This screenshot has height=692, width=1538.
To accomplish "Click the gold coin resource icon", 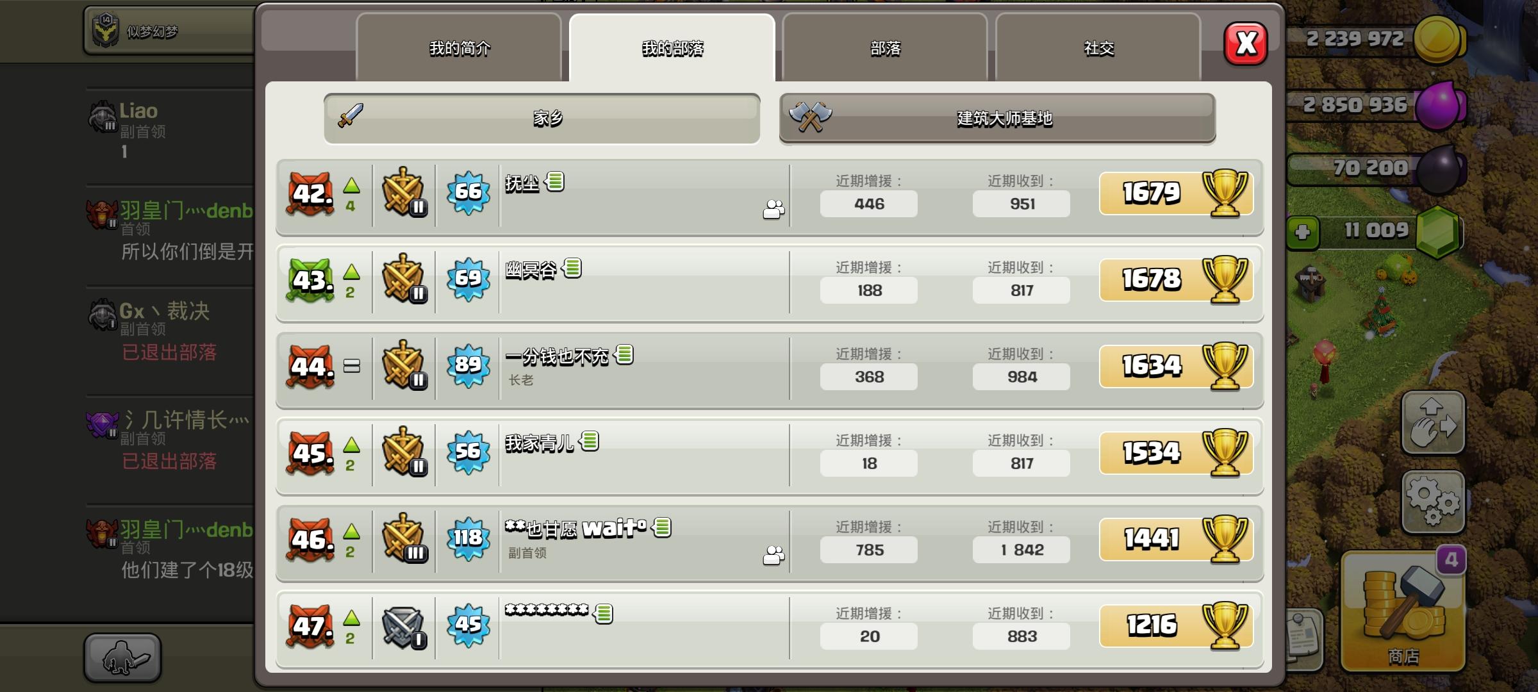I will click(1437, 40).
